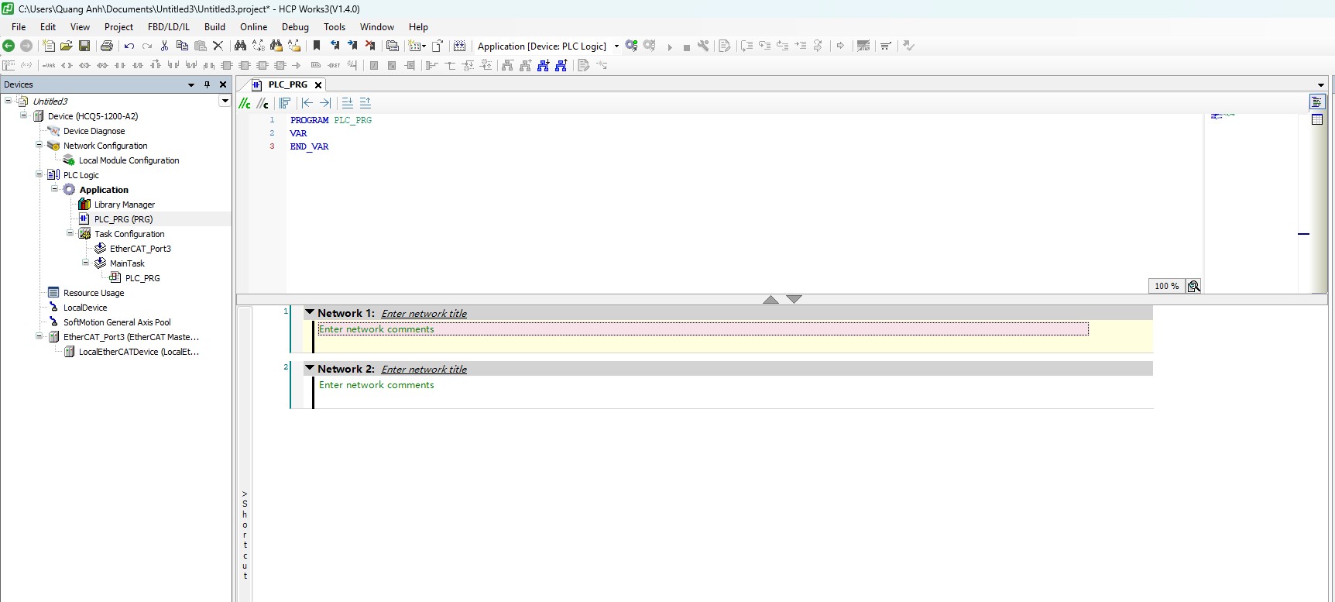Select EtherCAT_Port3 under Task Configuration
The height and width of the screenshot is (602, 1335).
pyautogui.click(x=140, y=249)
